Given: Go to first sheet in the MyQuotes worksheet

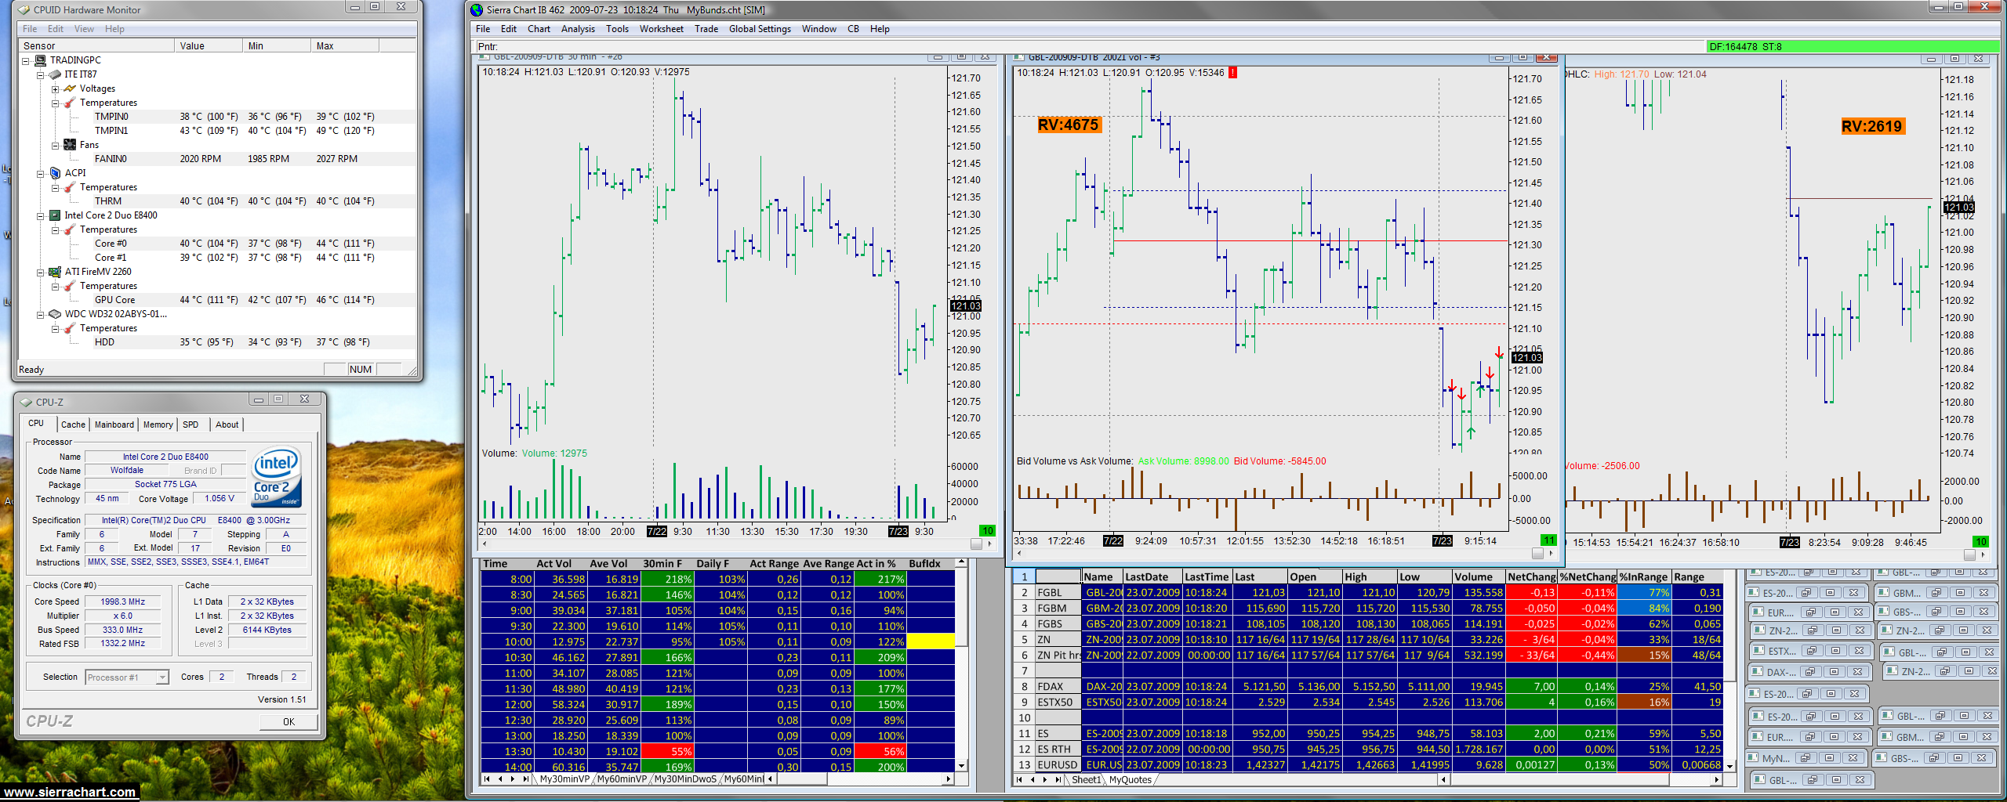Looking at the screenshot, I should (1020, 780).
